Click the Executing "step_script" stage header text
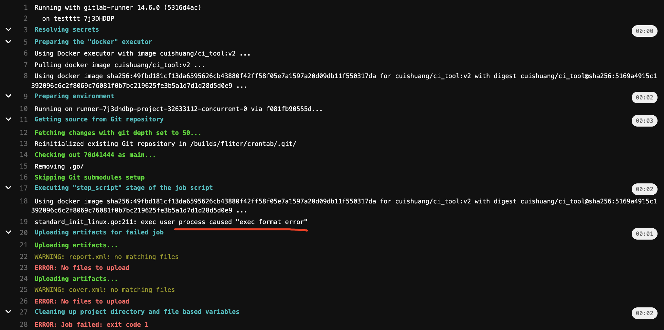 [123, 188]
